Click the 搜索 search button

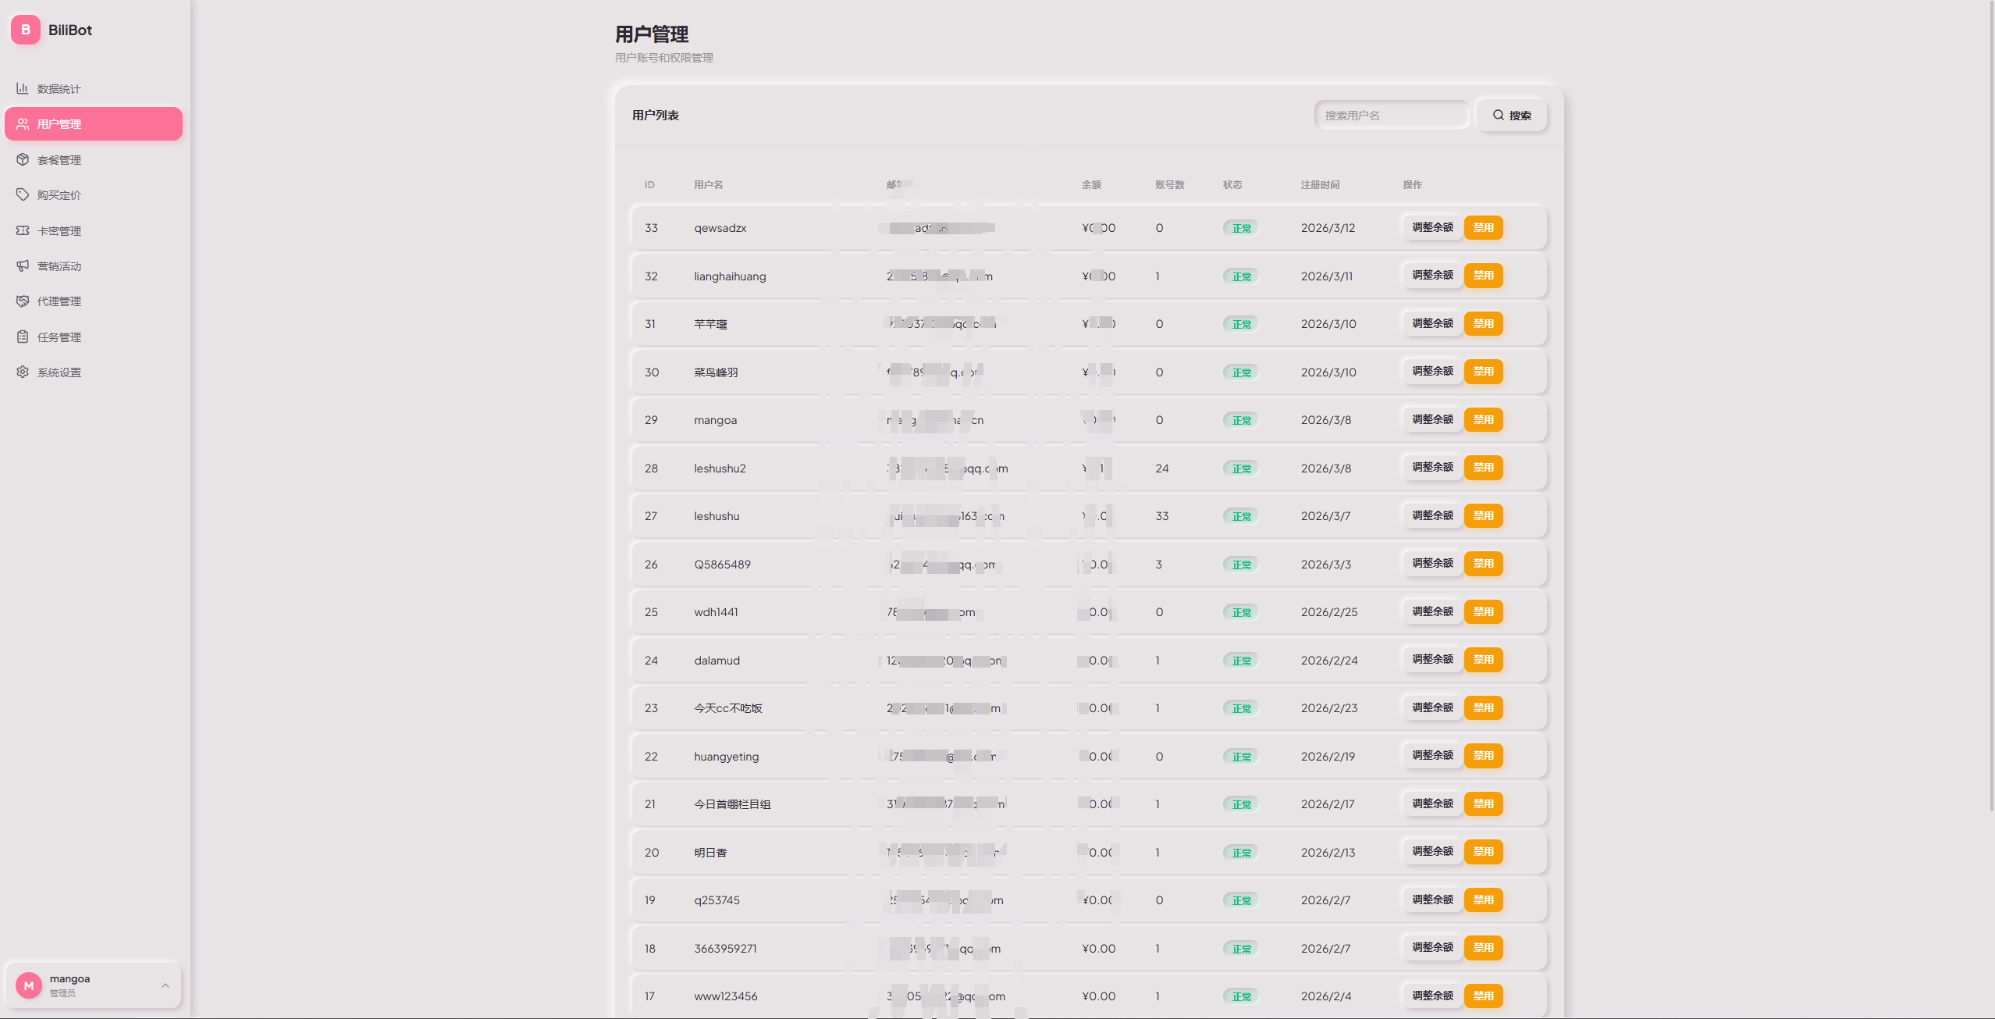coord(1511,115)
